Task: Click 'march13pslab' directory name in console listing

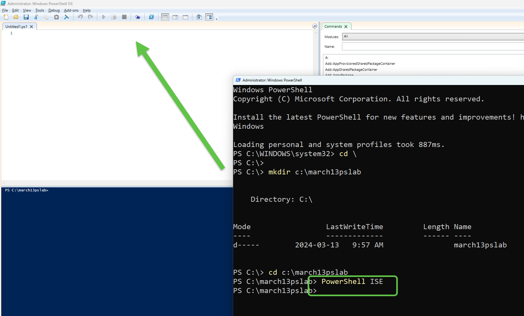Action: (x=480, y=245)
